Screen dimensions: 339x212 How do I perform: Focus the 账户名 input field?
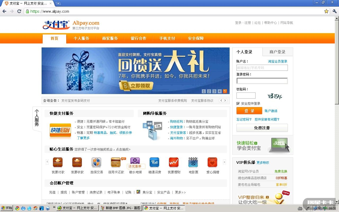[262, 68]
